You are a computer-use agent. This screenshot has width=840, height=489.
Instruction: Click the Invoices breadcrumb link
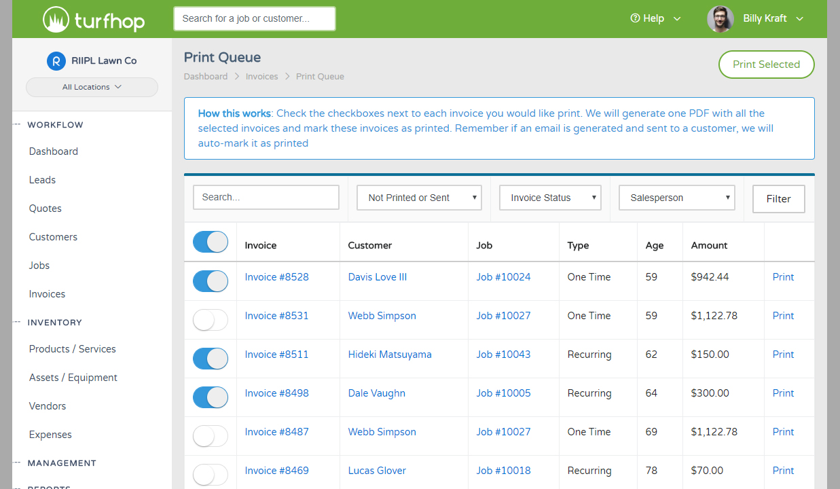click(x=261, y=77)
